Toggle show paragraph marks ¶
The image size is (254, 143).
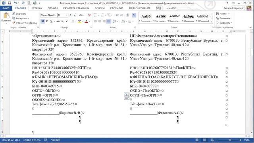134,15
